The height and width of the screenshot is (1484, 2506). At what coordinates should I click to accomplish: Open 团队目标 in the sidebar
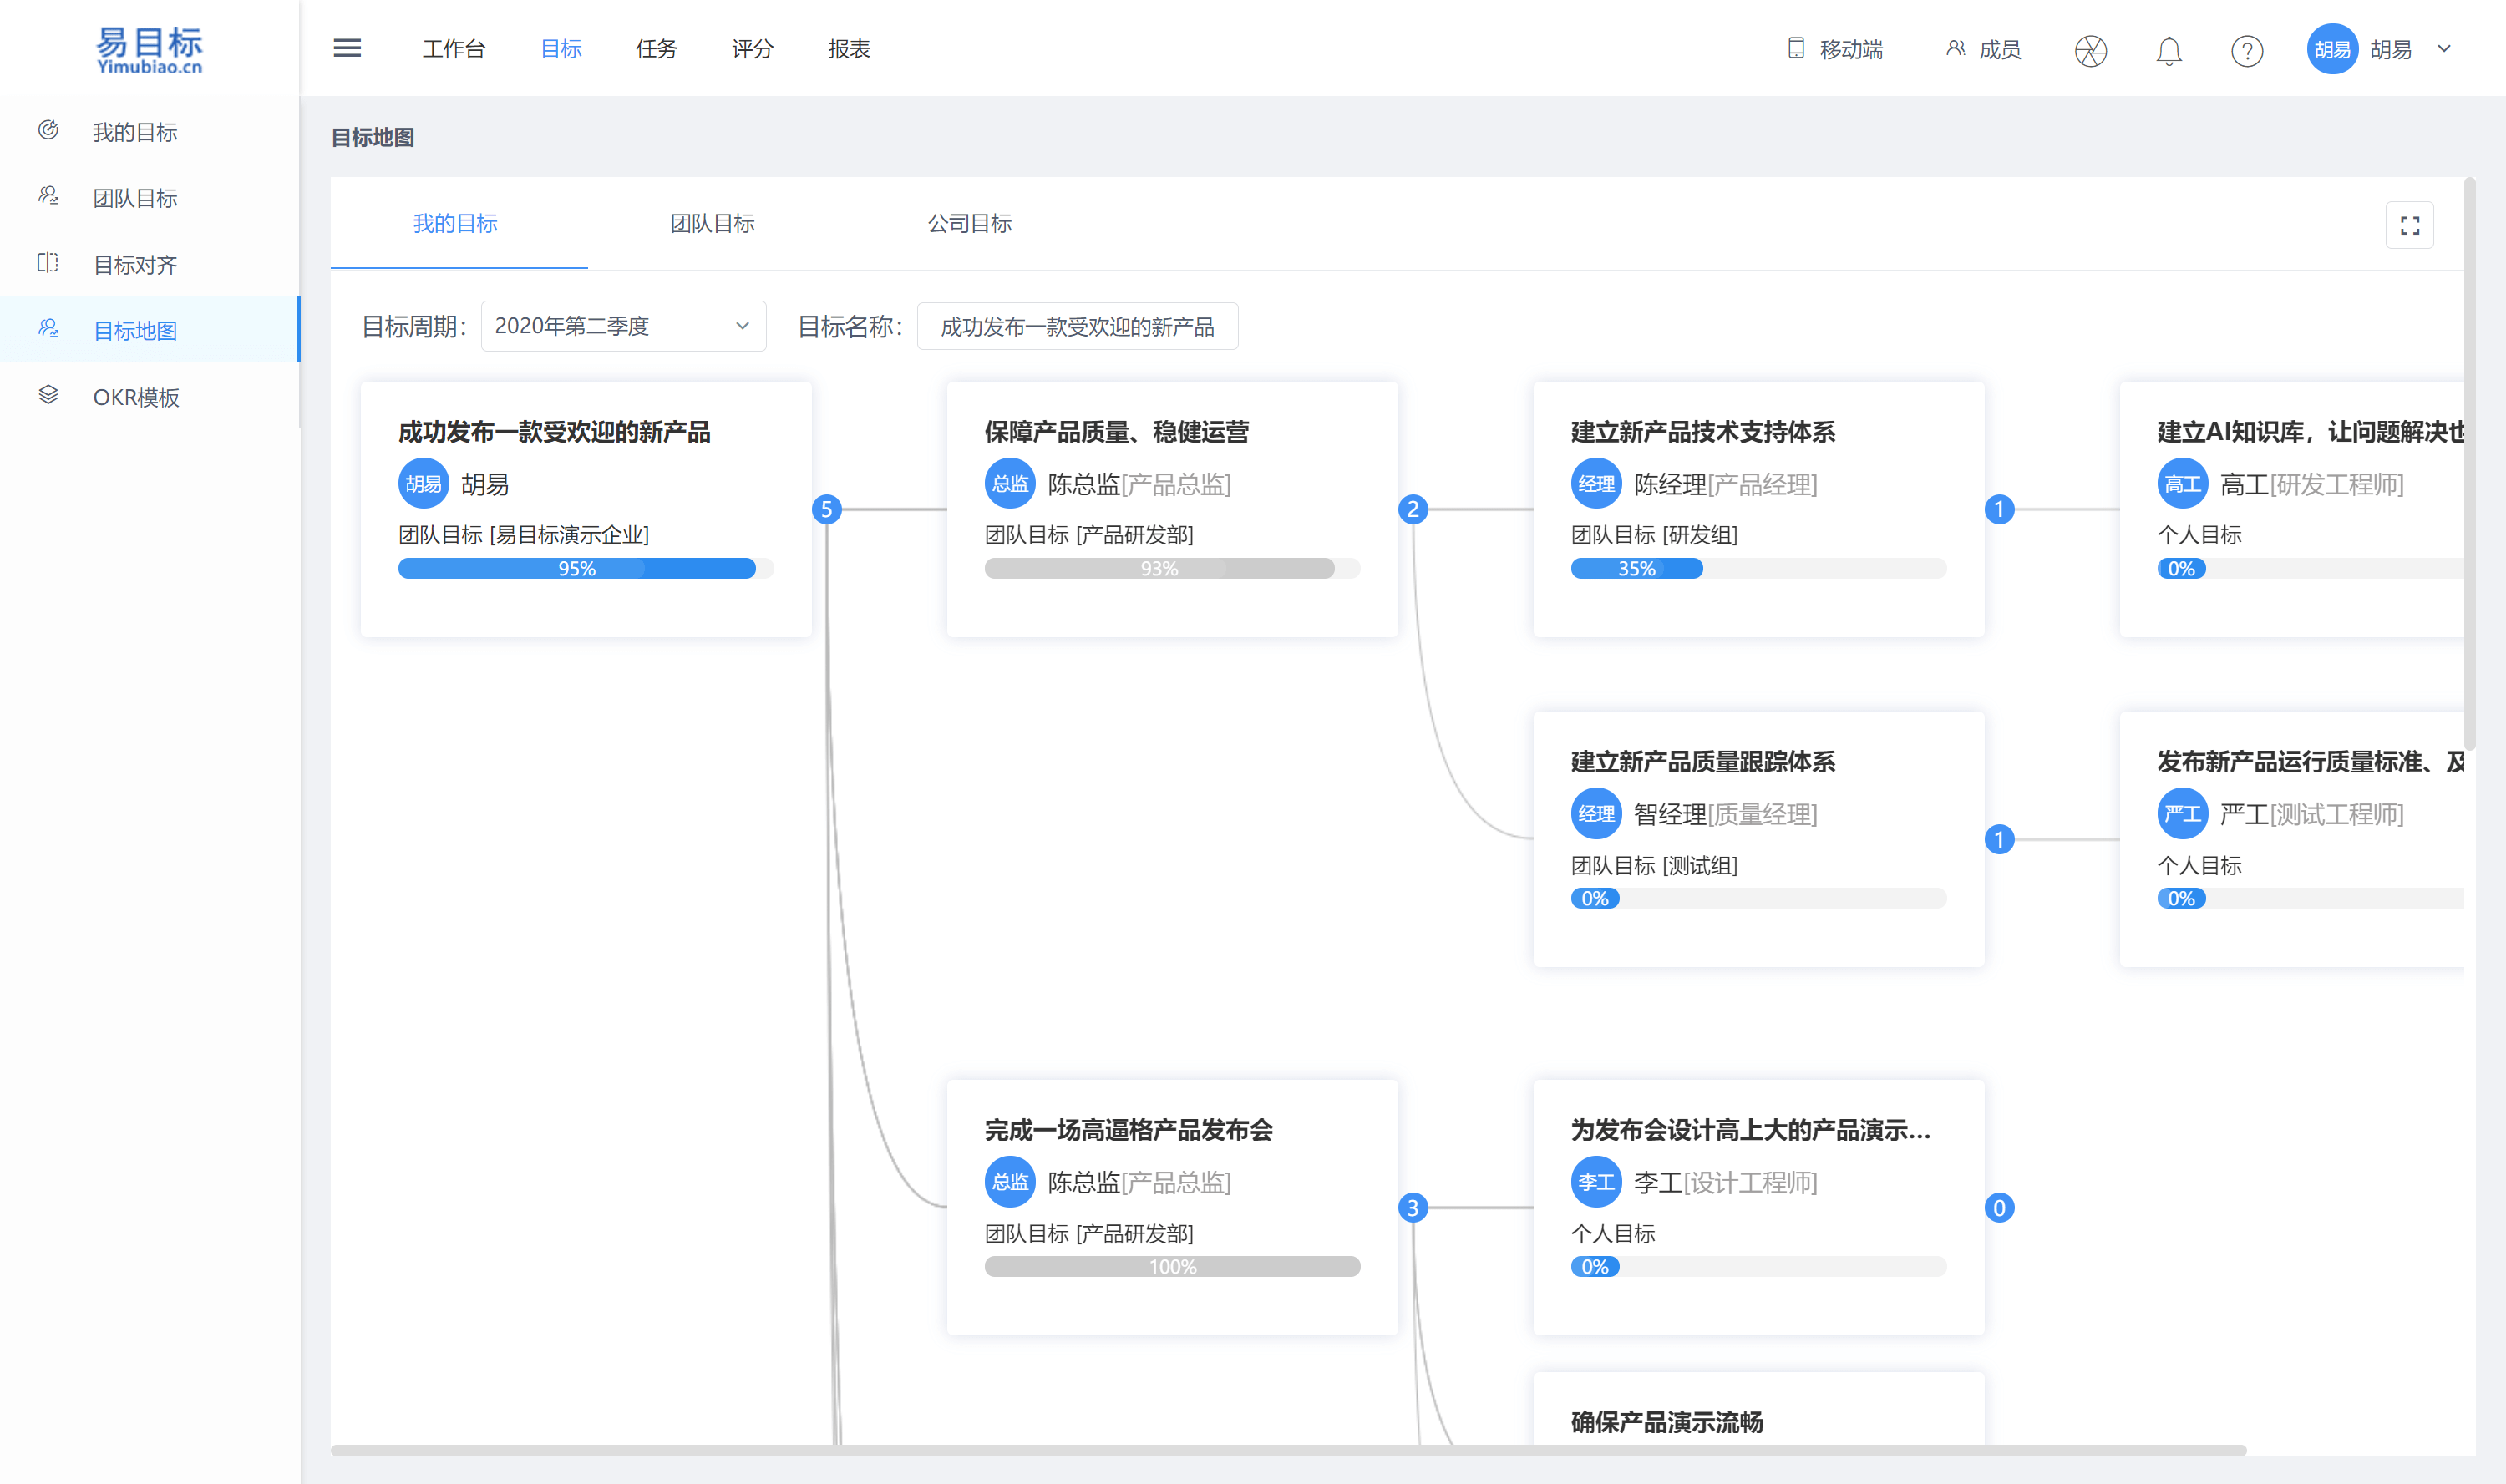[x=150, y=197]
